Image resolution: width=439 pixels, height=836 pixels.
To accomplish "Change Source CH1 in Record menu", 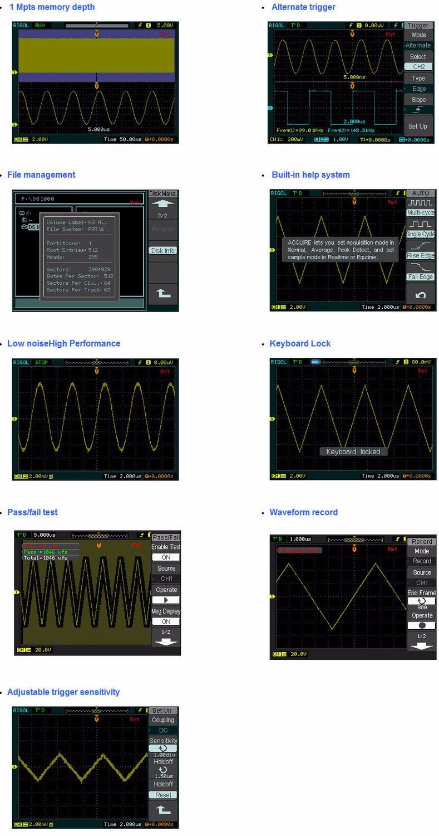I will [422, 583].
